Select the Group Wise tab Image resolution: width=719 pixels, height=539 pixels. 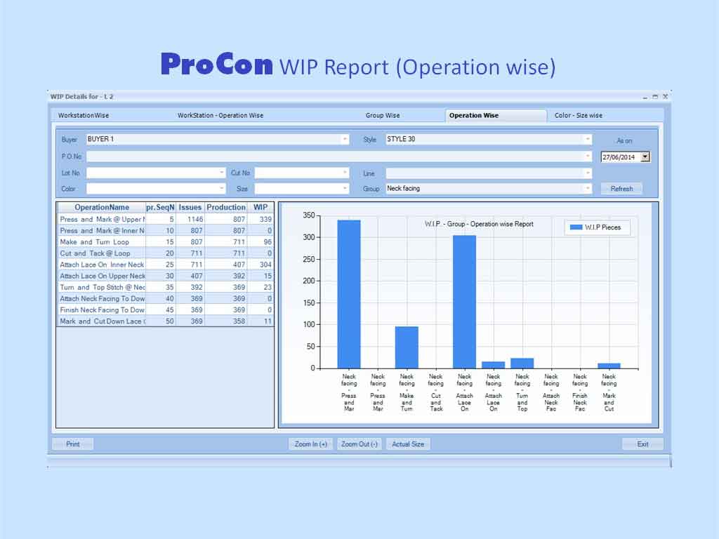pos(383,116)
